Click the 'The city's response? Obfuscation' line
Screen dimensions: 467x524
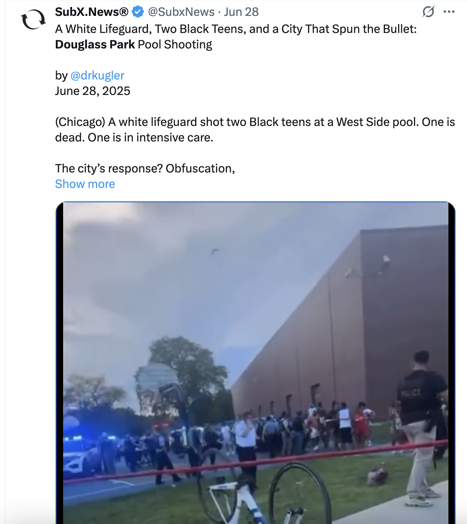(x=145, y=169)
